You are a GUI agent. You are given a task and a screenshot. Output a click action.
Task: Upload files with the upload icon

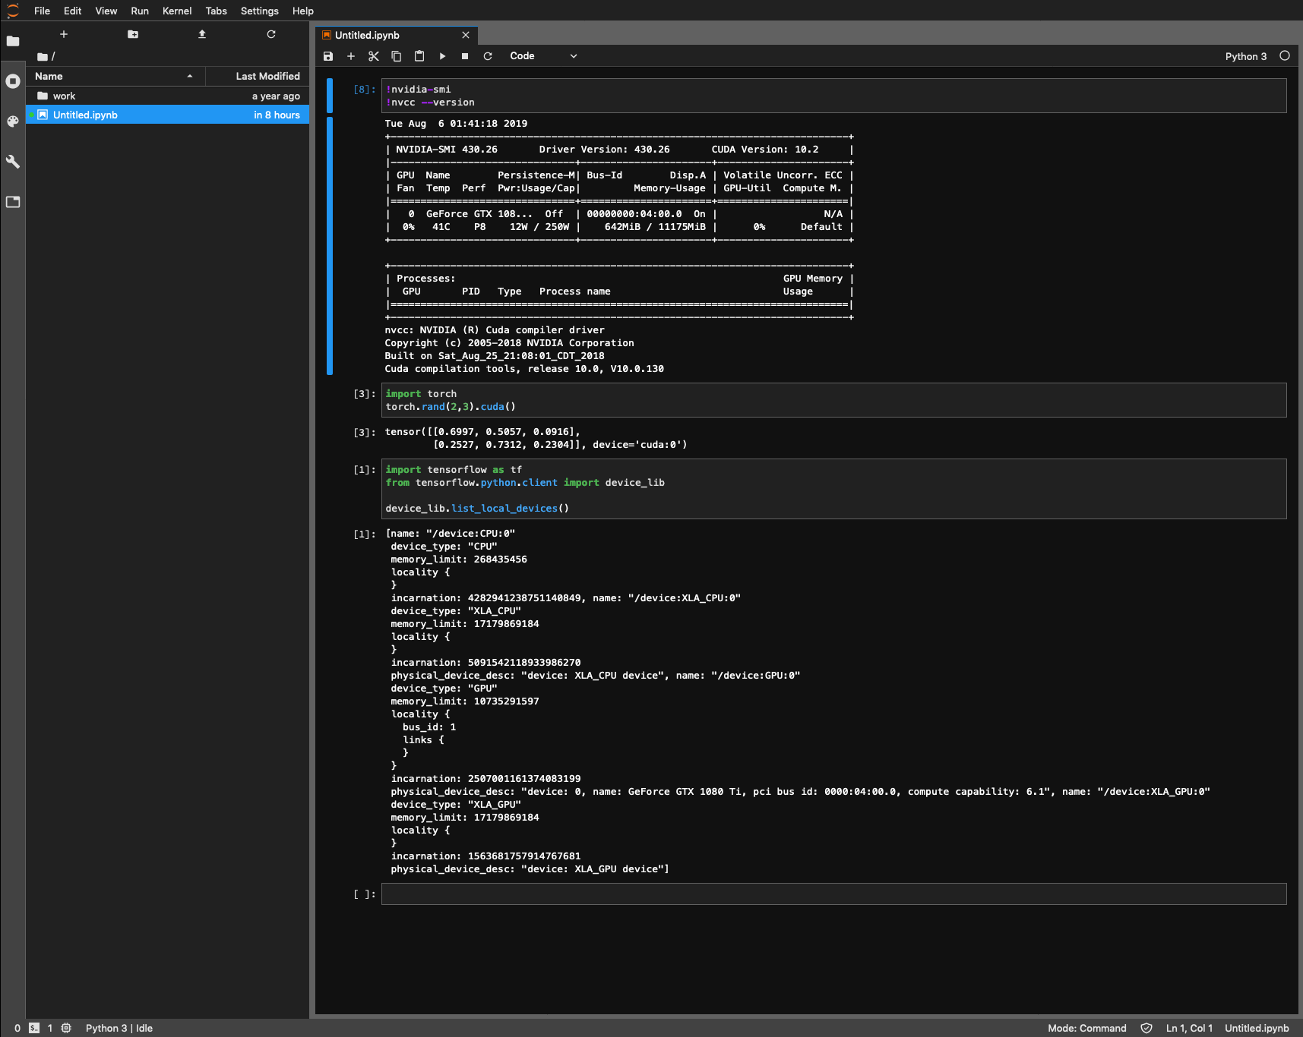[202, 34]
